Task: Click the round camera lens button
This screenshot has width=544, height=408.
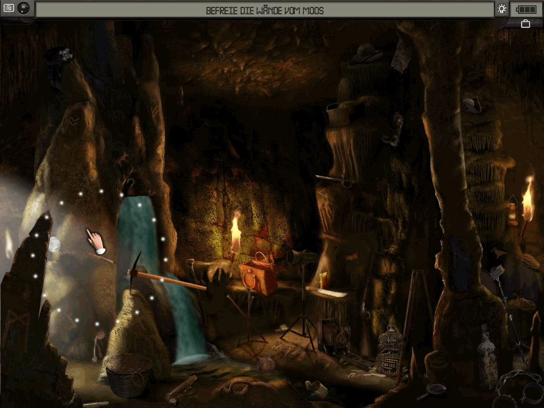Action: tap(24, 8)
